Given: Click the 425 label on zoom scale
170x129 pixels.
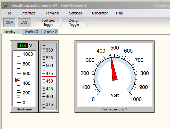Looking at the screenshot, I should 49,89.
